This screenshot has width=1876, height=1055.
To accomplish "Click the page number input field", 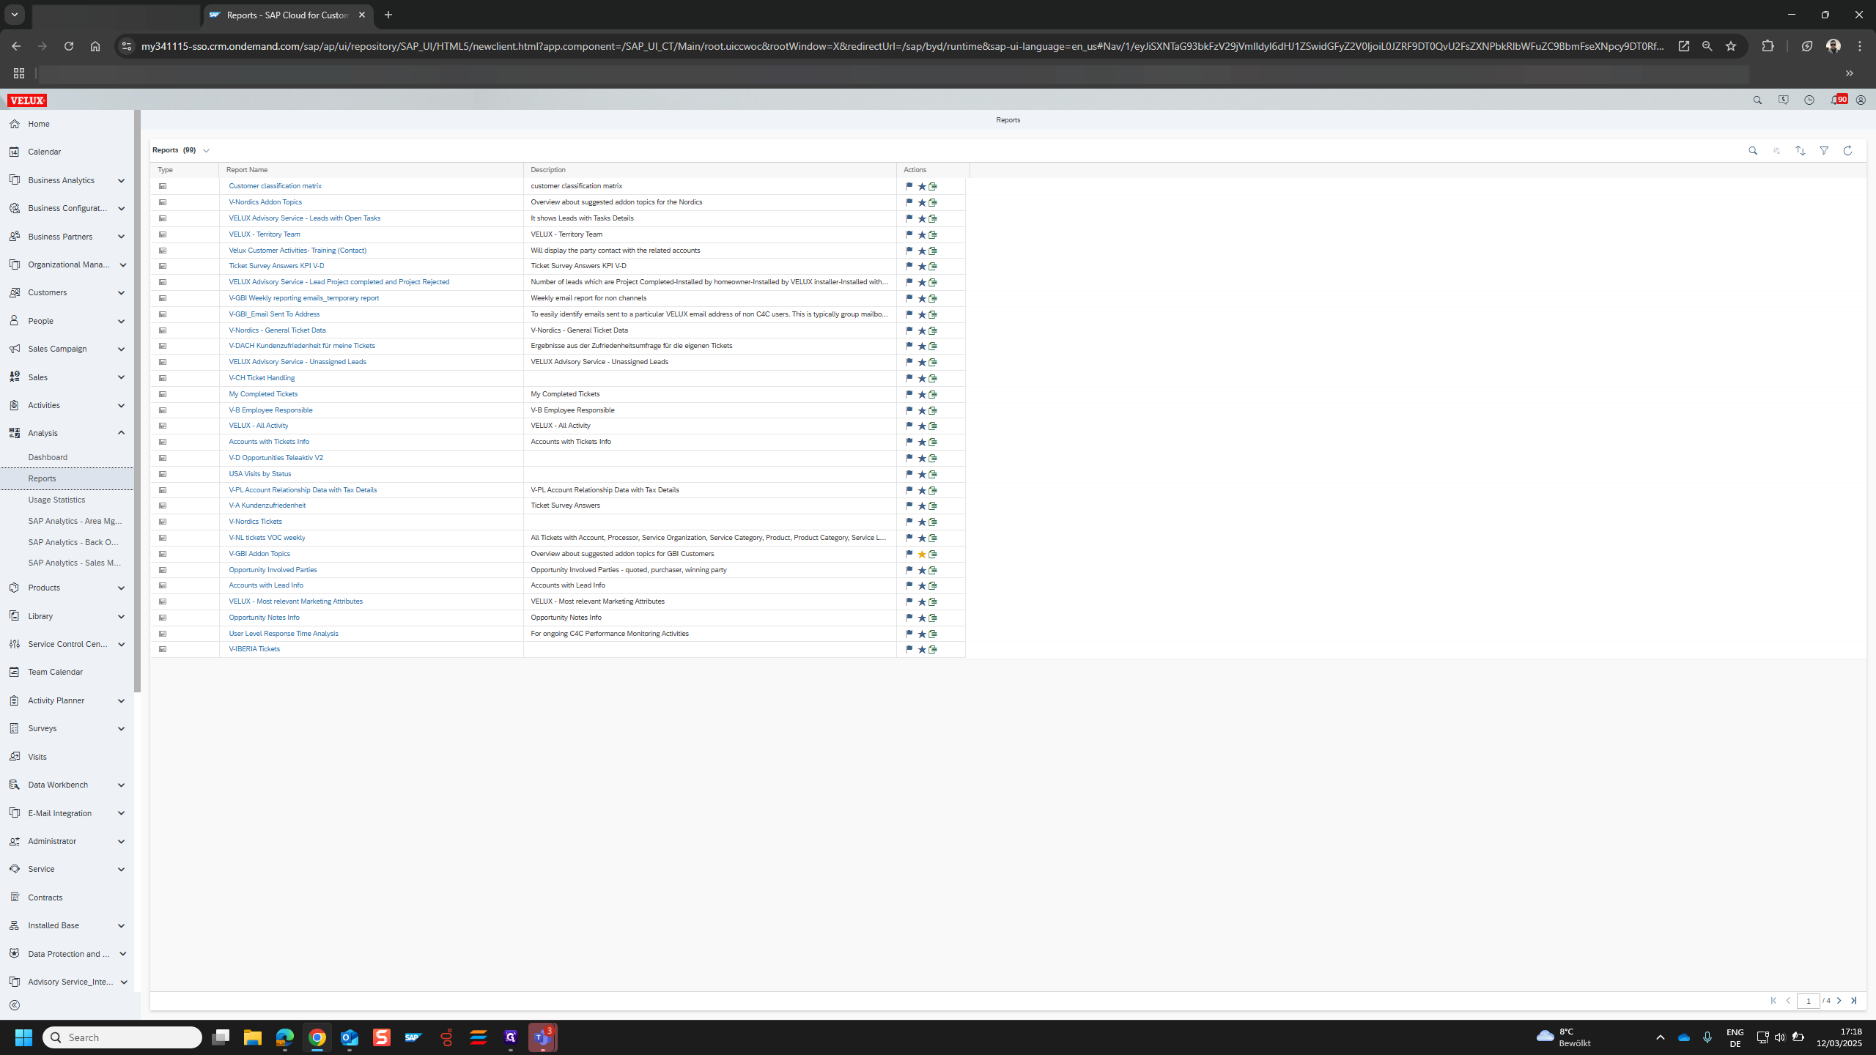I will point(1808,1001).
